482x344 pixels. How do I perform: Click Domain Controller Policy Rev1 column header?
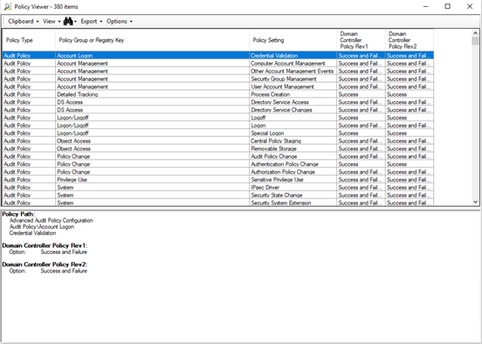[361, 40]
